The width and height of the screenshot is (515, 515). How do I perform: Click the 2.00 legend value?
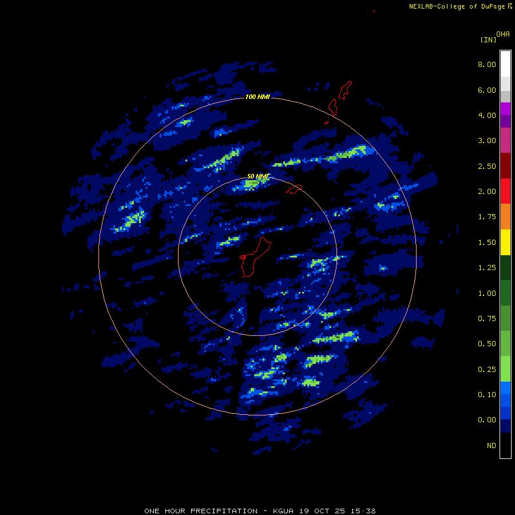pos(487,192)
